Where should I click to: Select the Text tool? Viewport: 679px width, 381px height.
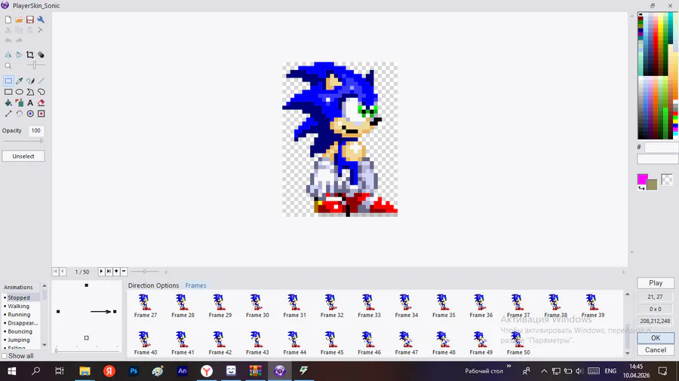tap(30, 103)
